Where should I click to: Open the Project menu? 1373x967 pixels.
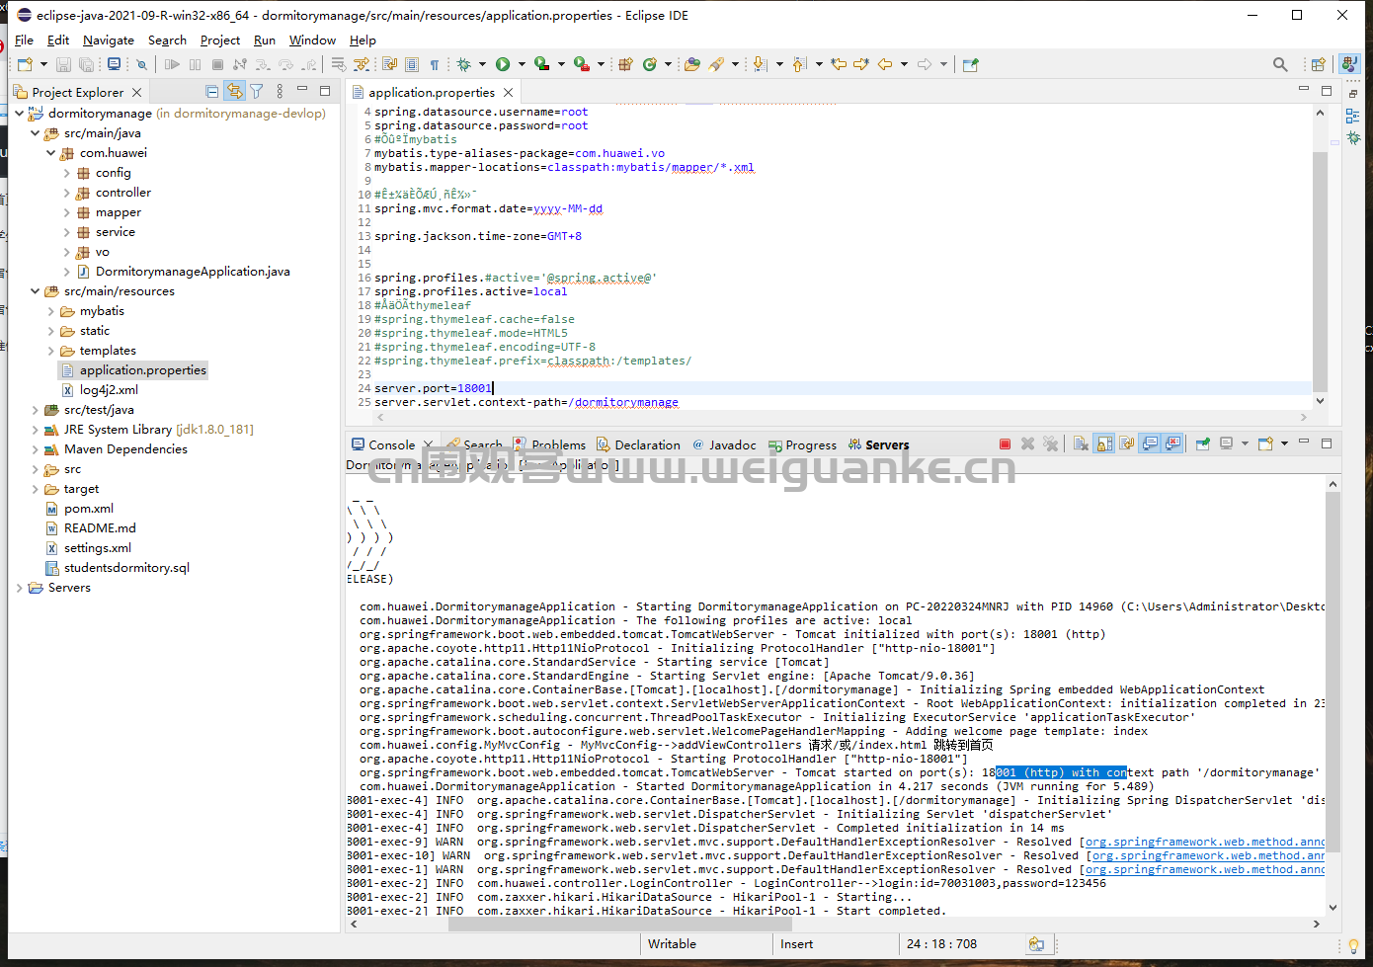tap(220, 40)
